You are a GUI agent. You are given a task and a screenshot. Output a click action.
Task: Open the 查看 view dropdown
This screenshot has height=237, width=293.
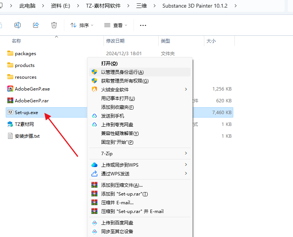click(116, 25)
